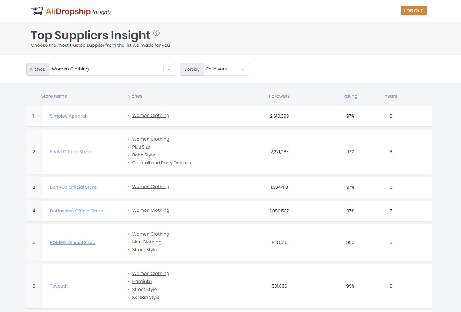This screenshot has height=312, width=461.
Task: Open Dotfashion Official Store link
Action: (x=76, y=211)
